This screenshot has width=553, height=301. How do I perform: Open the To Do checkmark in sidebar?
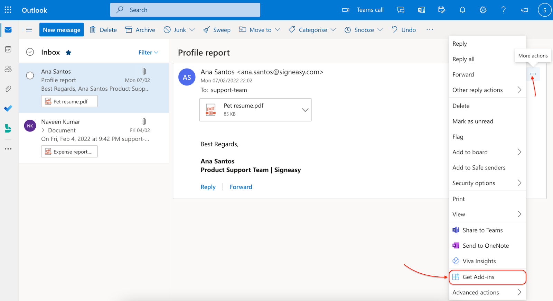click(x=8, y=109)
